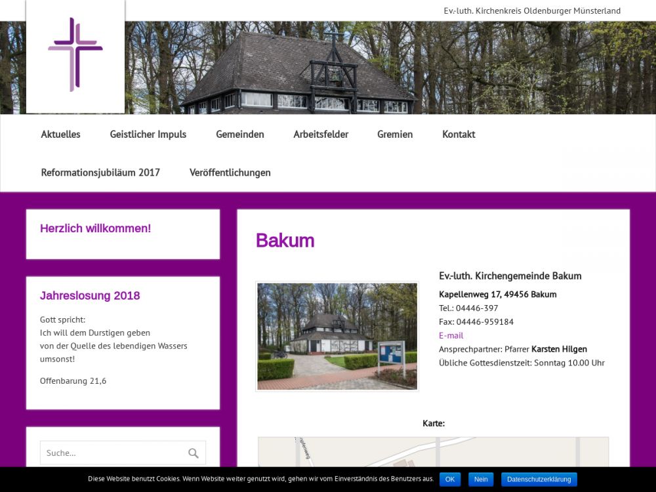The width and height of the screenshot is (656, 492).
Task: Accept cookies with the OK button
Action: 450,480
